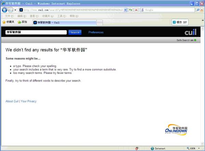Click the Google search box in the toolbar
Viewport: 205px width, 151px height.
coord(167,10)
